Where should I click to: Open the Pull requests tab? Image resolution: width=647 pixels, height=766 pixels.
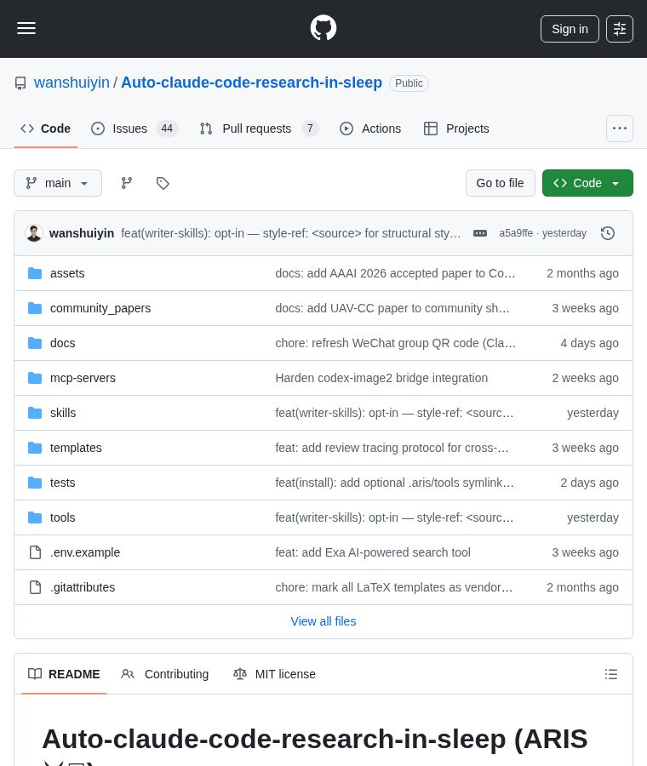pyautogui.click(x=259, y=129)
